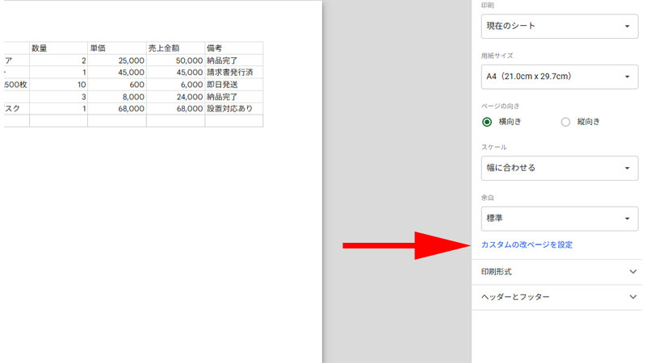
Task: Click the 25,000 unit price cell
Action: 117,60
